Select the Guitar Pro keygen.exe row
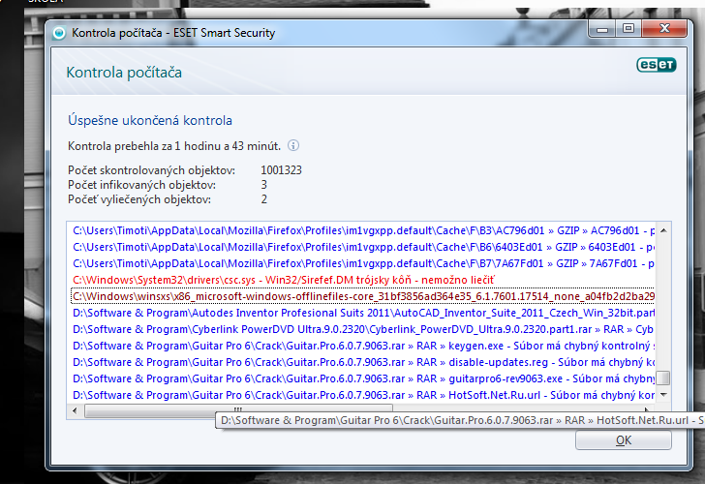705x484 pixels. pos(363,346)
